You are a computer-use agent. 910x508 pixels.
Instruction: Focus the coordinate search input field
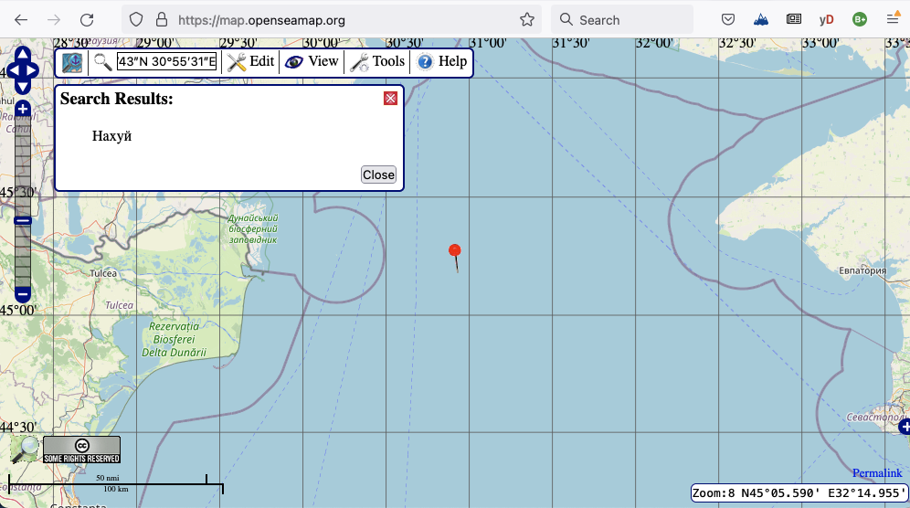coord(167,61)
